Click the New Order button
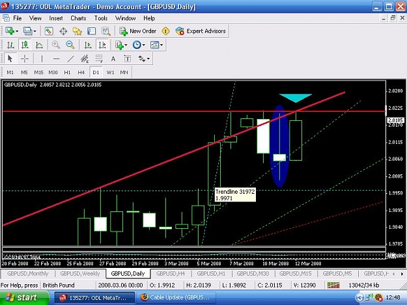The width and height of the screenshot is (407, 305). pyautogui.click(x=137, y=31)
